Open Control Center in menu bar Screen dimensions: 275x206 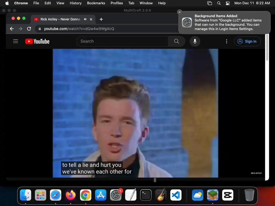228,3
